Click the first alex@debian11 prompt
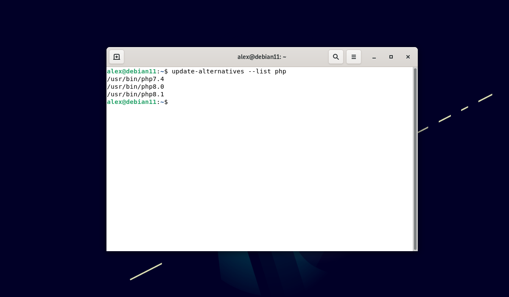The image size is (509, 297). pyautogui.click(x=131, y=71)
